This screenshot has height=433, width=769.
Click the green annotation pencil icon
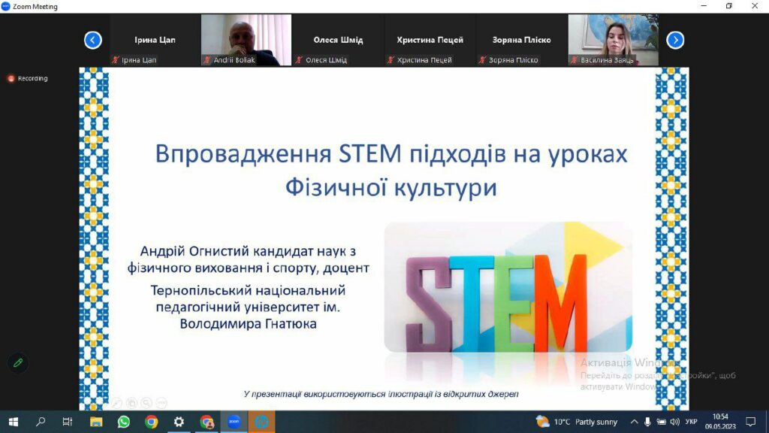point(18,363)
